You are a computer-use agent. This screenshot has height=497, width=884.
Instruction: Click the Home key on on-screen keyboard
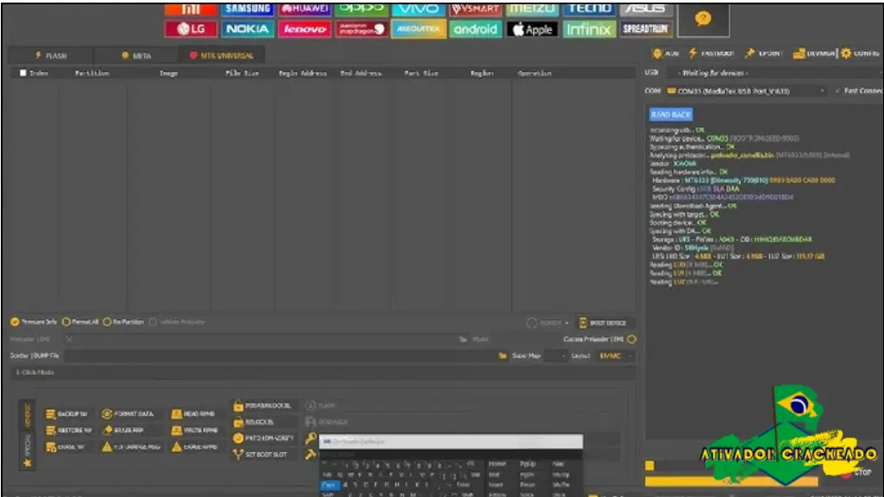(x=496, y=463)
